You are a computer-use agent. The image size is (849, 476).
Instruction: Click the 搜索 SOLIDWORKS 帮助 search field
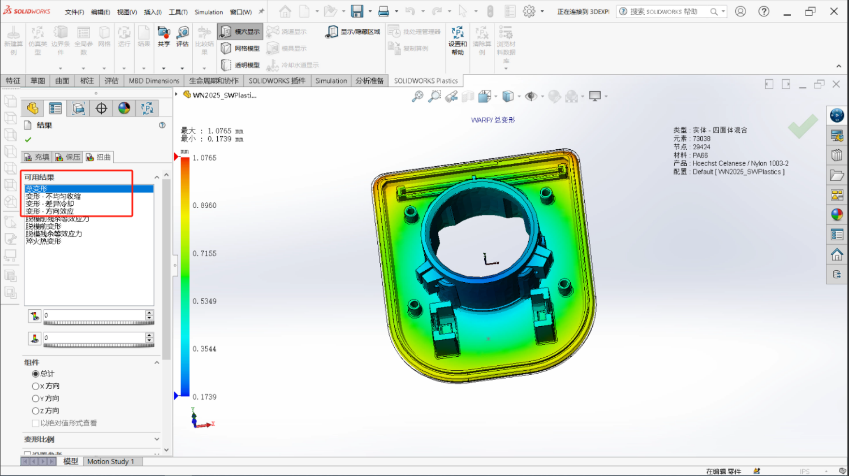pos(663,11)
